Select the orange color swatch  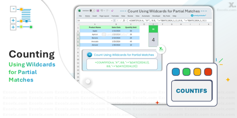pyautogui.click(x=197, y=72)
